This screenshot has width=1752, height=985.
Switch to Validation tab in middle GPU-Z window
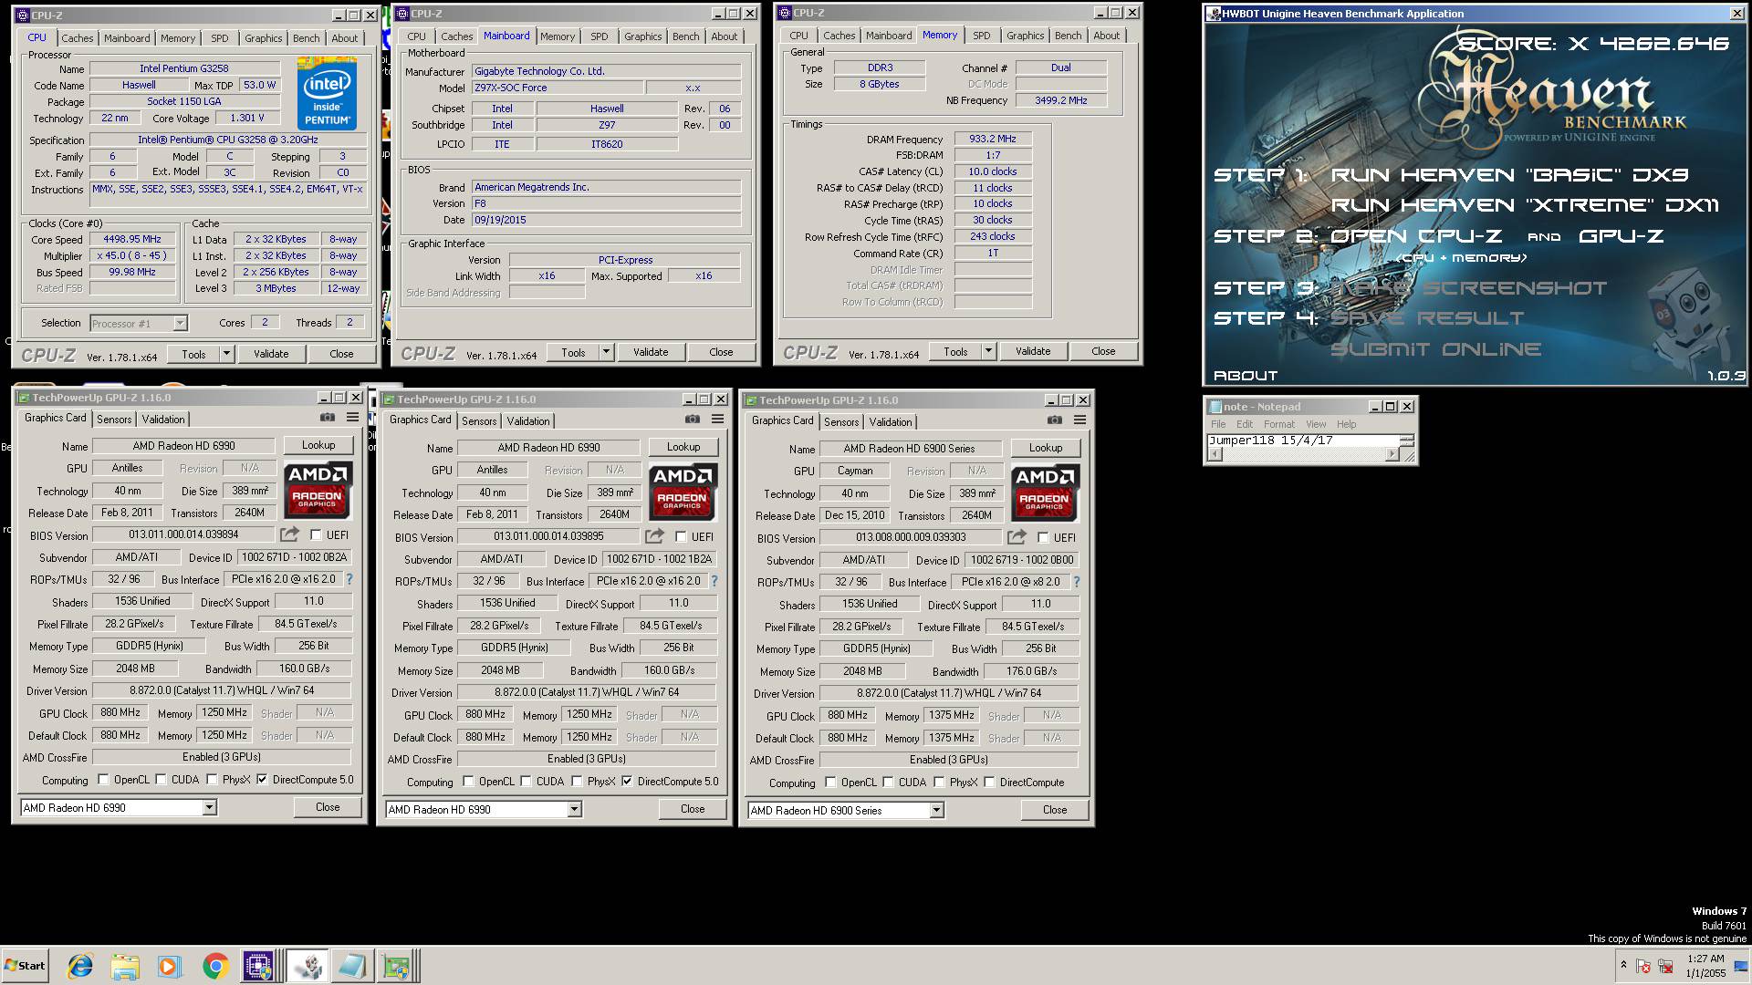click(528, 420)
